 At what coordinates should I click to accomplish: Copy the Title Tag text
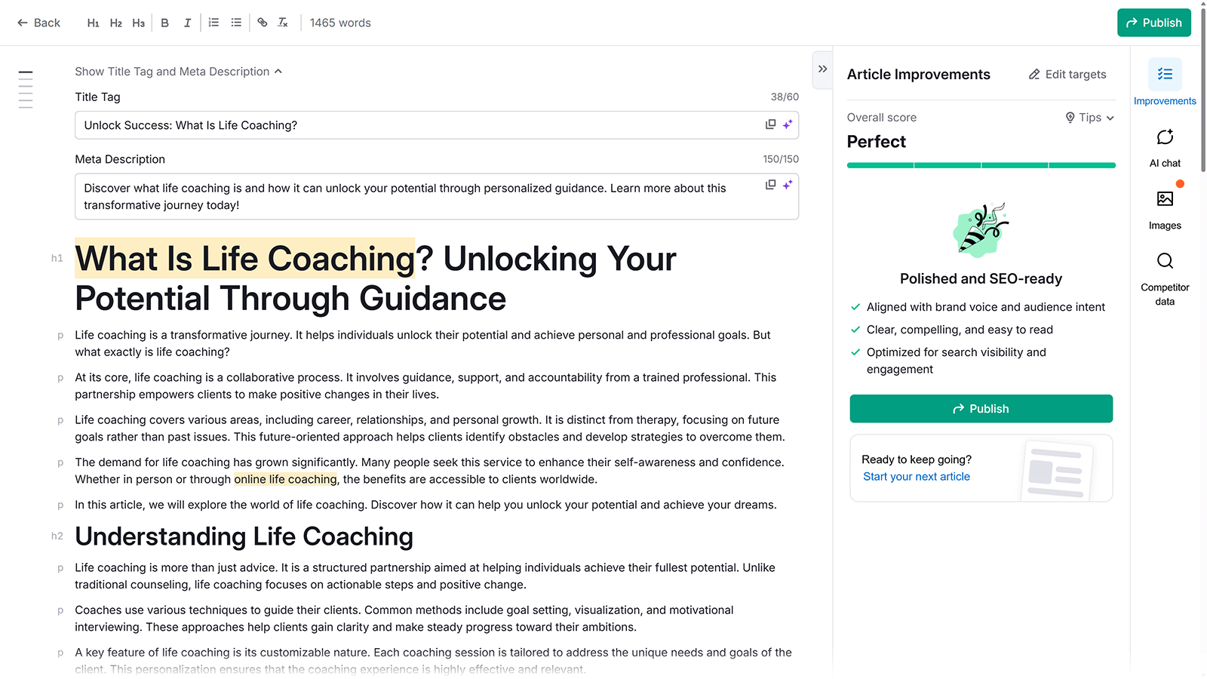[x=770, y=124]
